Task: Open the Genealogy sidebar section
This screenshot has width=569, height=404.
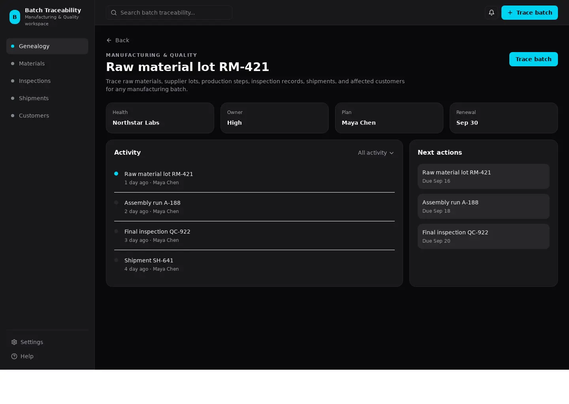Action: 47,46
